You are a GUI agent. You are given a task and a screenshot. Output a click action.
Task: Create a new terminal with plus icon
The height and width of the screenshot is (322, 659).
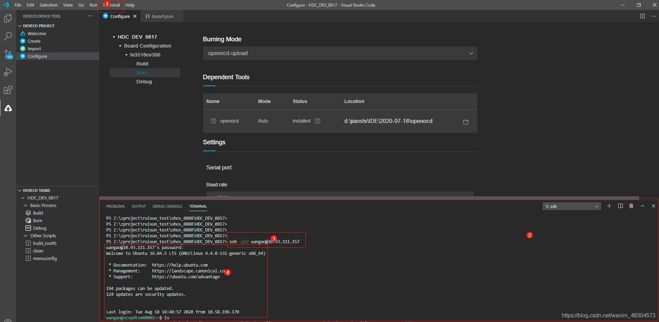point(609,206)
